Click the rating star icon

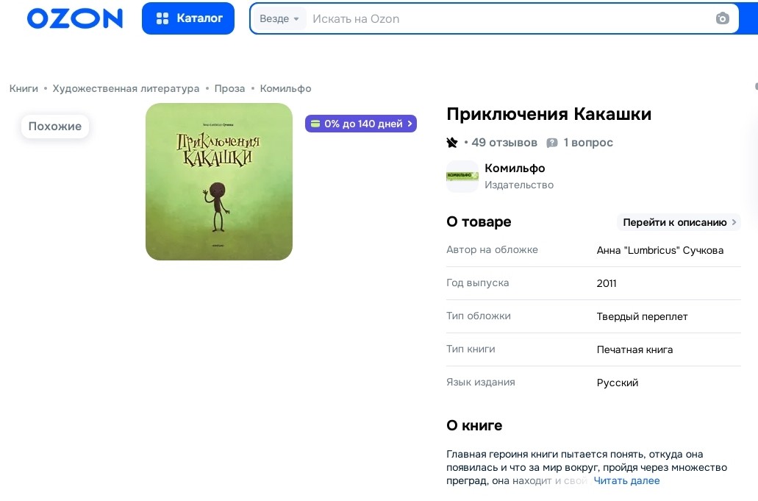pos(452,143)
